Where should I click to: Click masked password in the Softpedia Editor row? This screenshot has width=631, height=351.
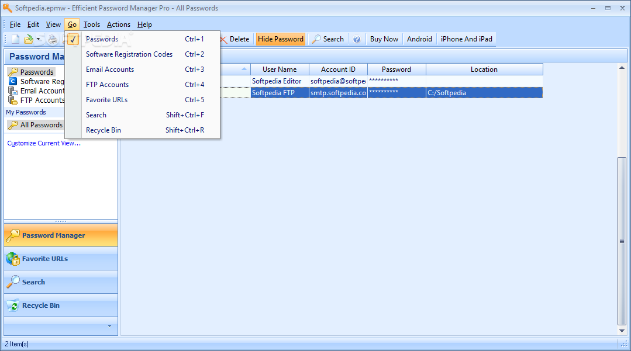pyautogui.click(x=396, y=81)
